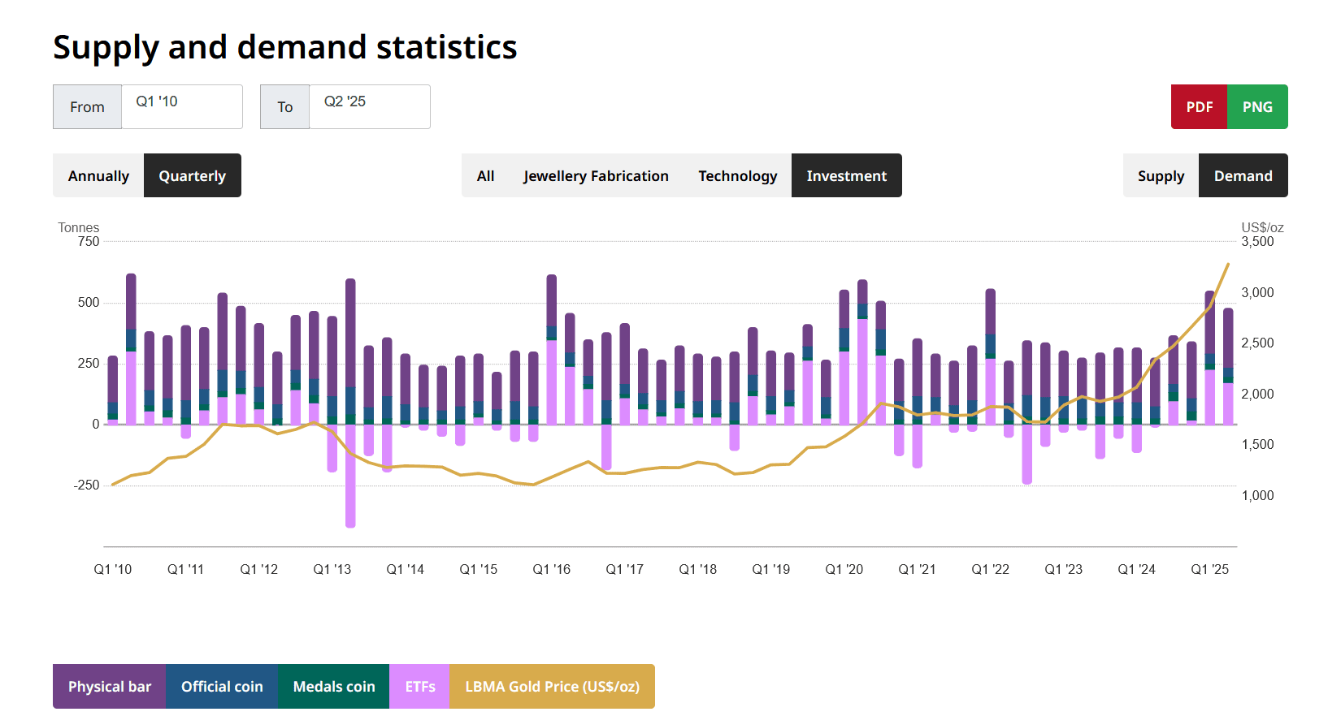Open the To date dropdown
Image resolution: width=1341 pixels, height=716 pixels.
coord(369,106)
